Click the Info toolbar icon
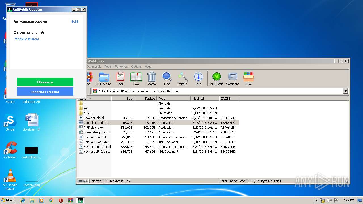 (198, 78)
